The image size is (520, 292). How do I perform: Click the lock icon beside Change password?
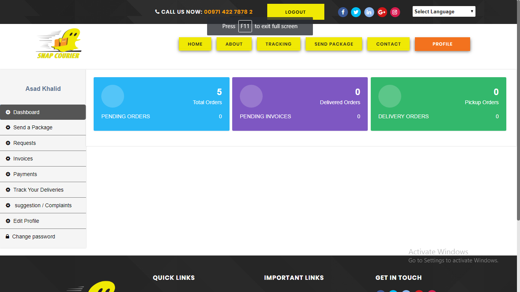click(x=7, y=236)
